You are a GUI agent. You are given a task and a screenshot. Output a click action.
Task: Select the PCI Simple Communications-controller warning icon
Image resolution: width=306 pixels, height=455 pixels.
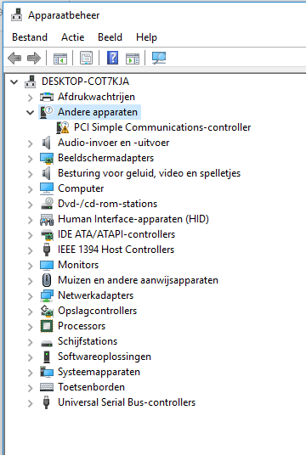[63, 127]
